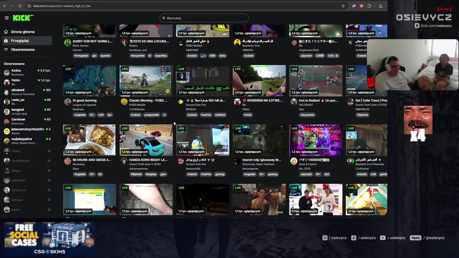Open browser extensions puzzle icon
The width and height of the screenshot is (459, 258).
(x=369, y=6)
